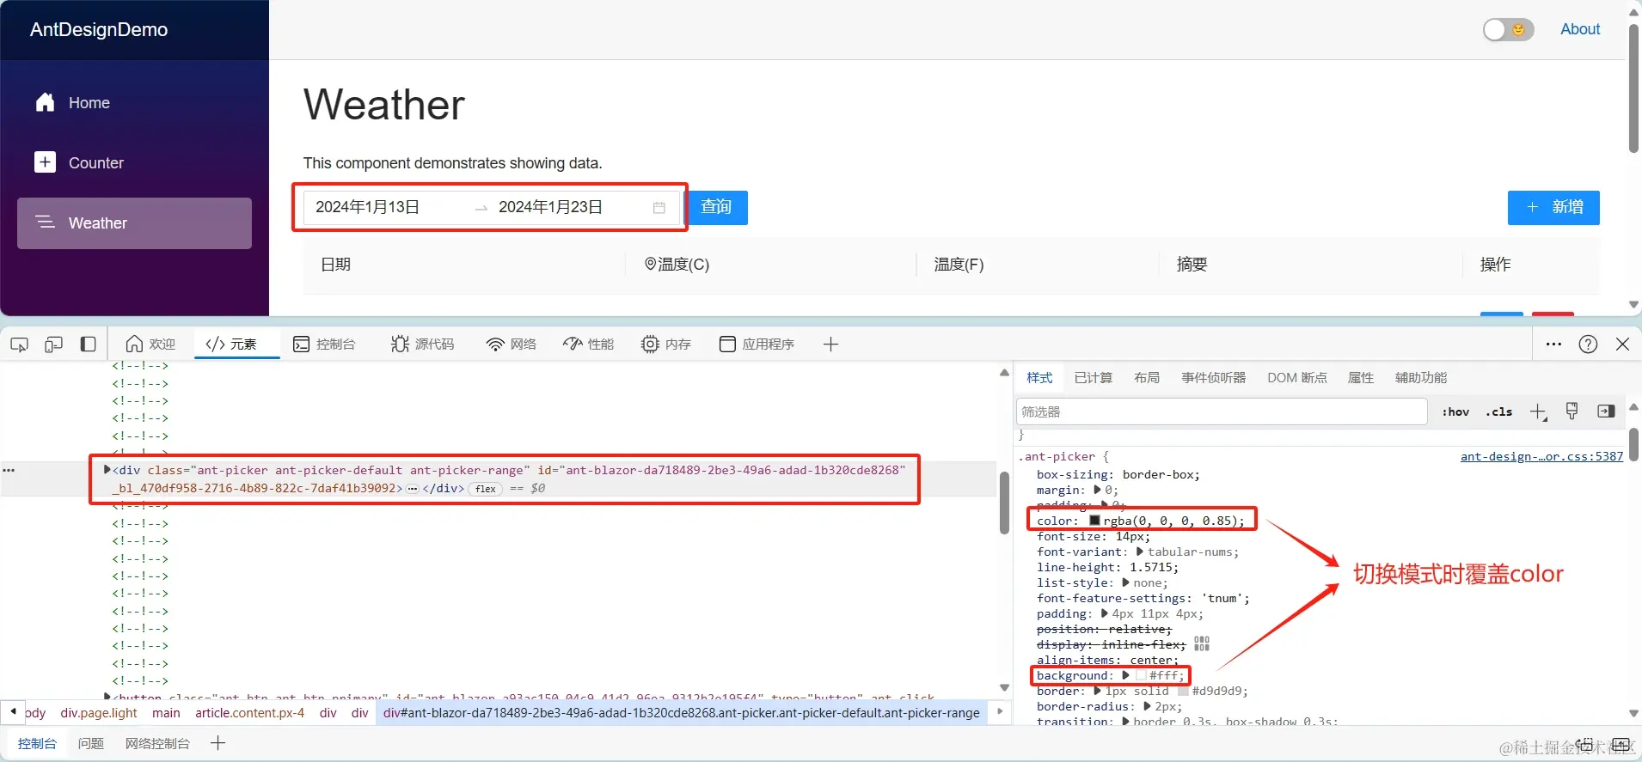This screenshot has width=1642, height=762.
Task: Click the 新增 button
Action: pos(1553,207)
